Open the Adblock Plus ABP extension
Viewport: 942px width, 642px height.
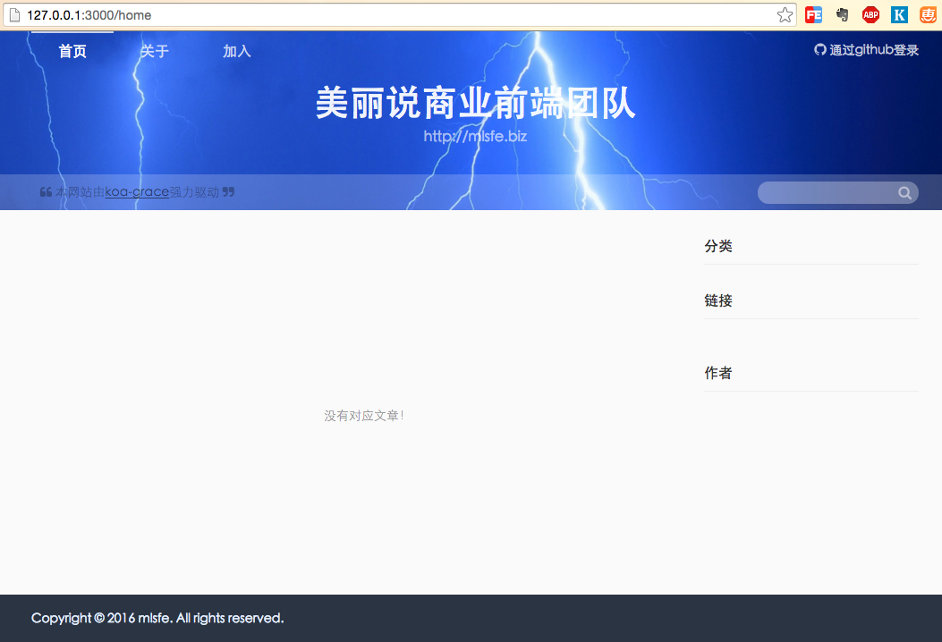(x=870, y=15)
